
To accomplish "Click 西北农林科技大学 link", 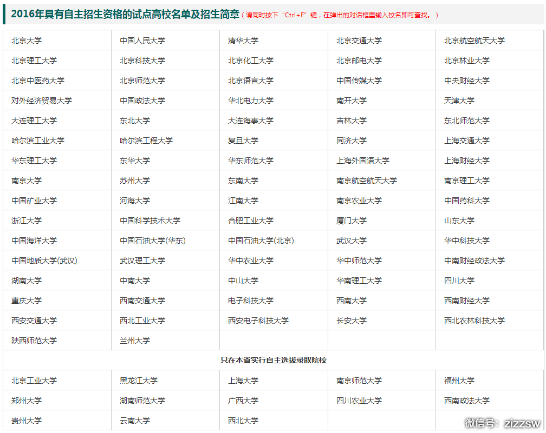I will [474, 321].
